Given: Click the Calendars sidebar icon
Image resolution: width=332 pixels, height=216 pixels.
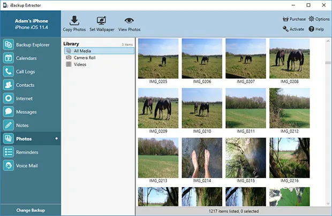Looking at the screenshot, I should click(9, 58).
